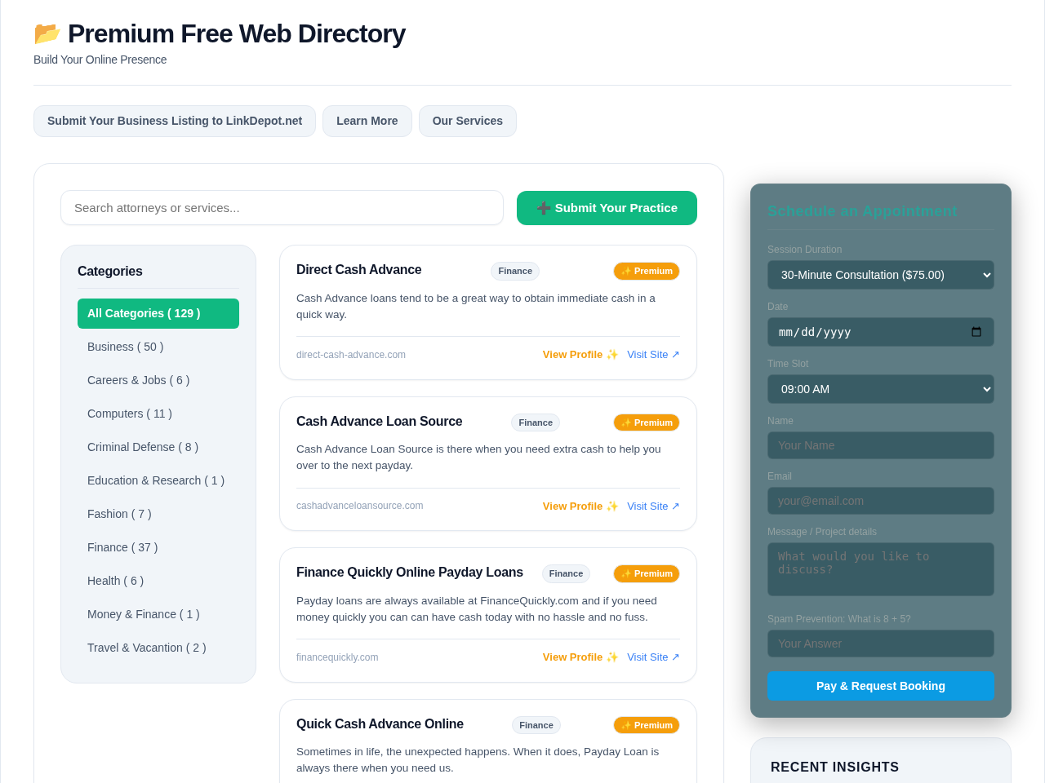Click the Cash Advance Loan Source listing title
The height and width of the screenshot is (783, 1045).
coord(380,422)
